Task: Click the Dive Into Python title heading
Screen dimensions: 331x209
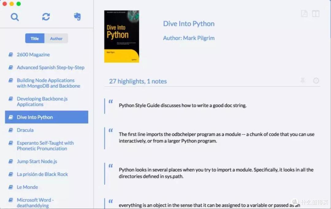Action: 188,24
